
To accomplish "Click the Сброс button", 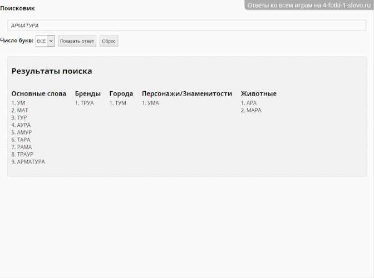I will [x=109, y=41].
